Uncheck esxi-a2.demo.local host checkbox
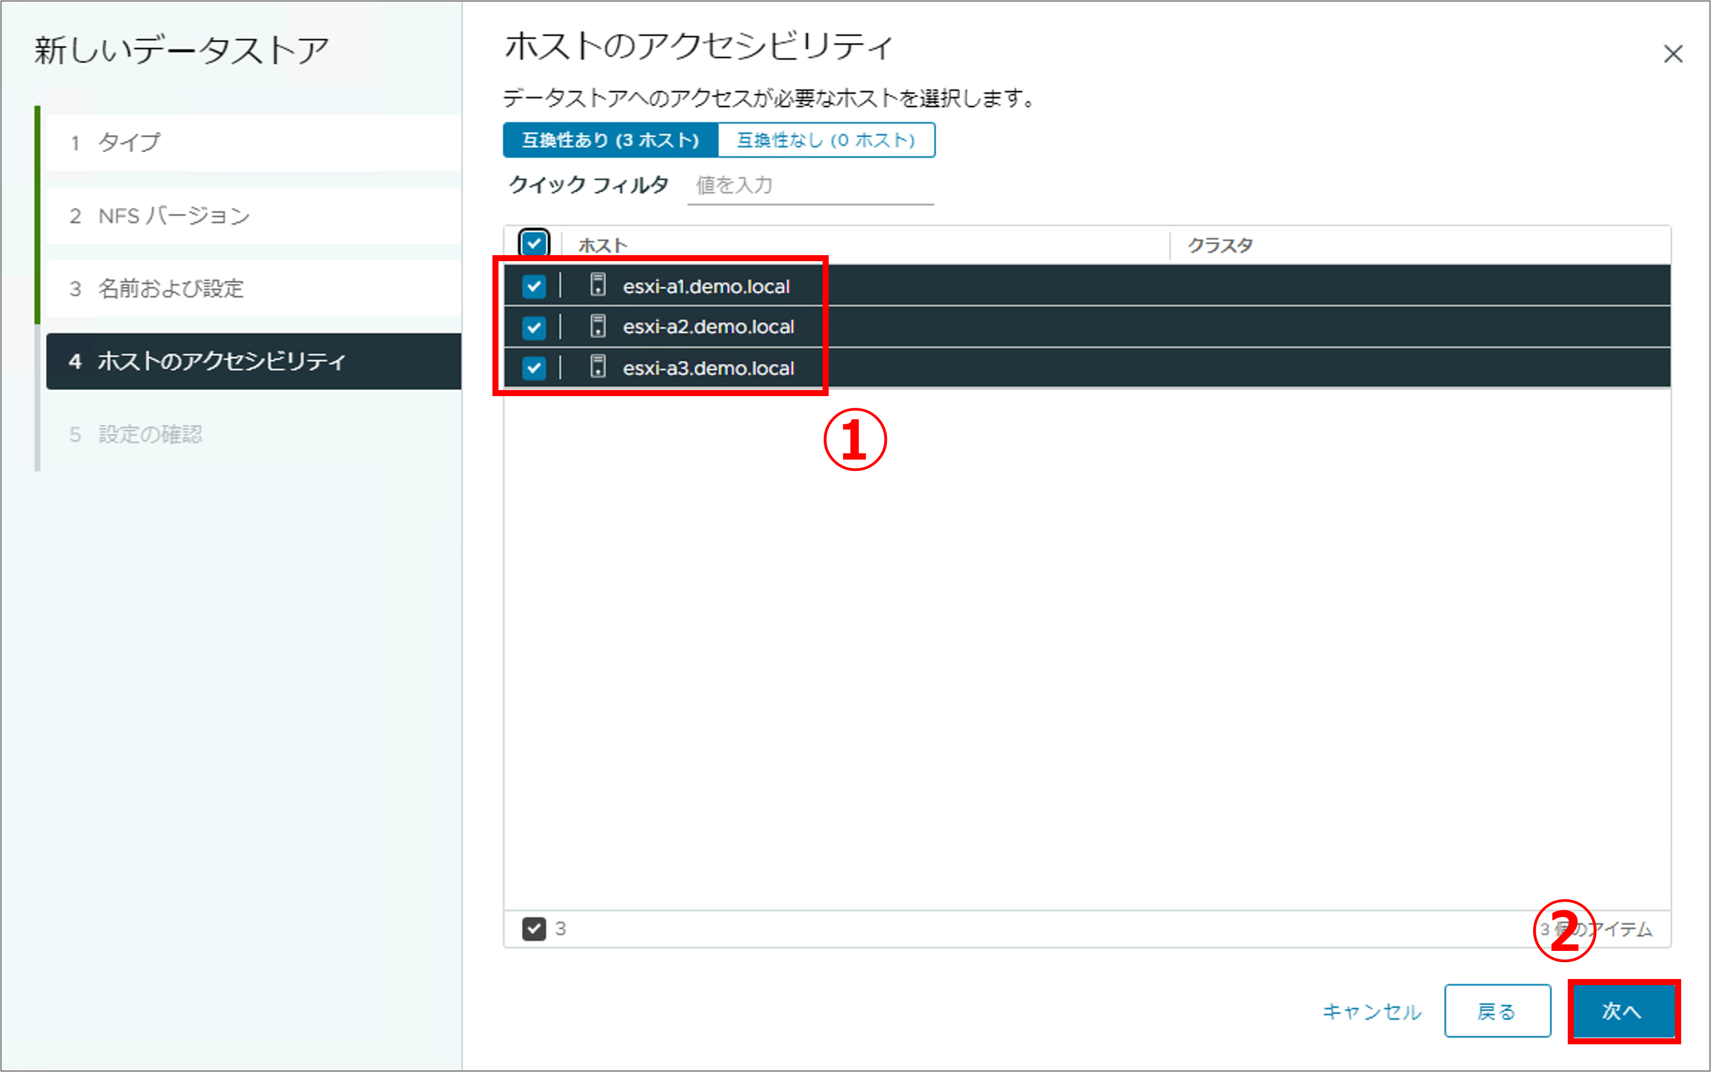Screen dimensions: 1711x1072 534,327
